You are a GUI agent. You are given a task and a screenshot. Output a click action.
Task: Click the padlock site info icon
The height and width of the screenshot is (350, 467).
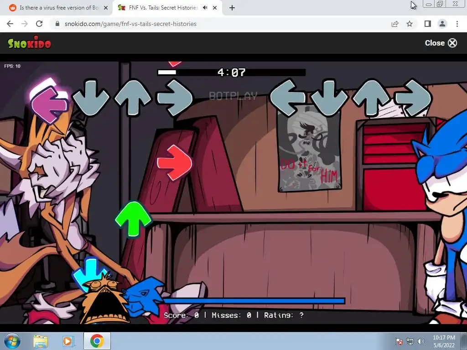coord(57,24)
